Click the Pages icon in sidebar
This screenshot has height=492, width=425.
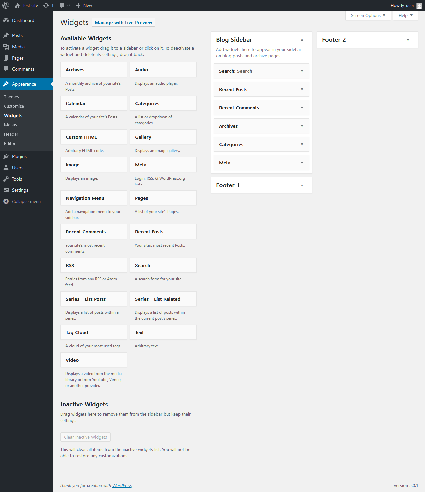pyautogui.click(x=6, y=58)
